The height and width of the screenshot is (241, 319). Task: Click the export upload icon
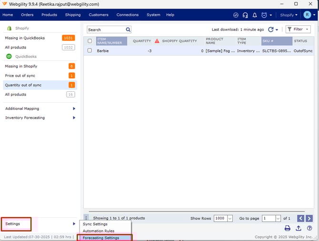(x=299, y=228)
